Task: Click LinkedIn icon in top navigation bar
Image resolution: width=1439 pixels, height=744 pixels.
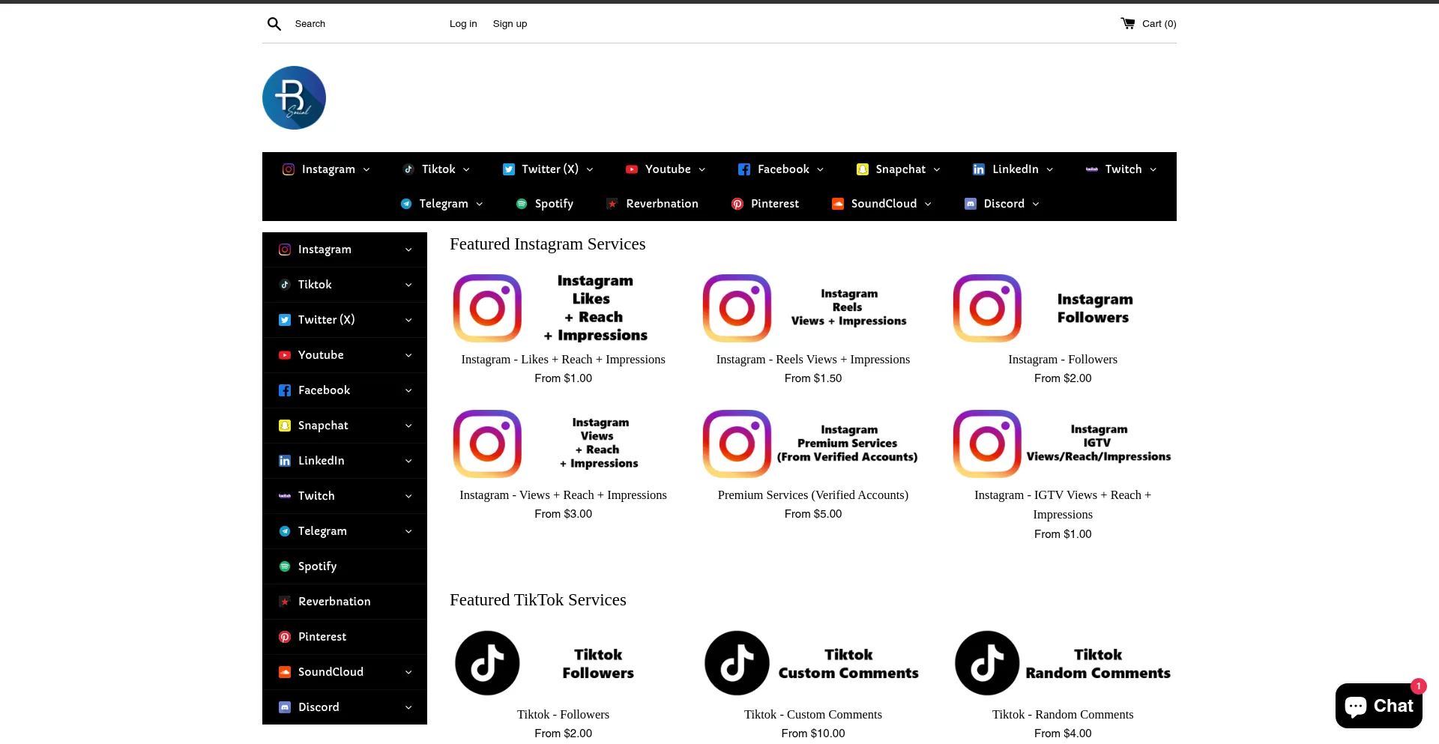Action: (979, 169)
